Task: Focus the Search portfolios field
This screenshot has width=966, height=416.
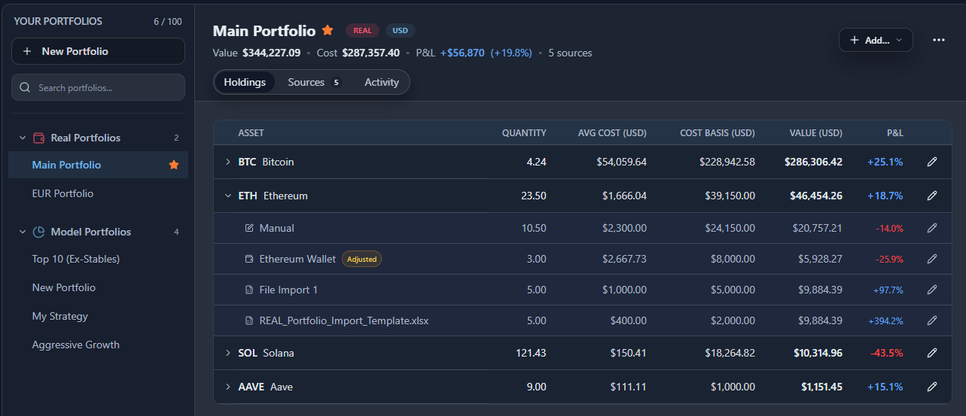Action: click(98, 87)
